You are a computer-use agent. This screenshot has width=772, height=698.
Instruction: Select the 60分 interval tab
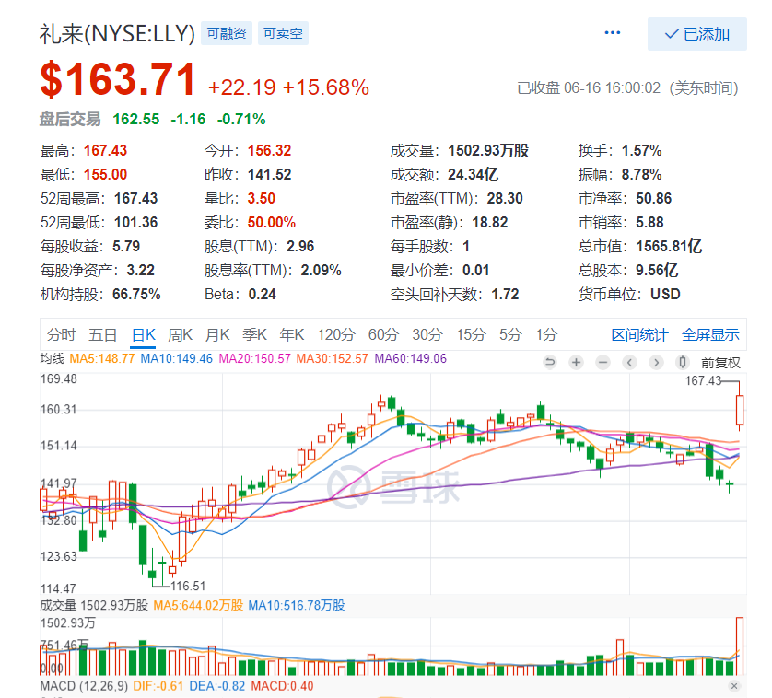pos(383,334)
